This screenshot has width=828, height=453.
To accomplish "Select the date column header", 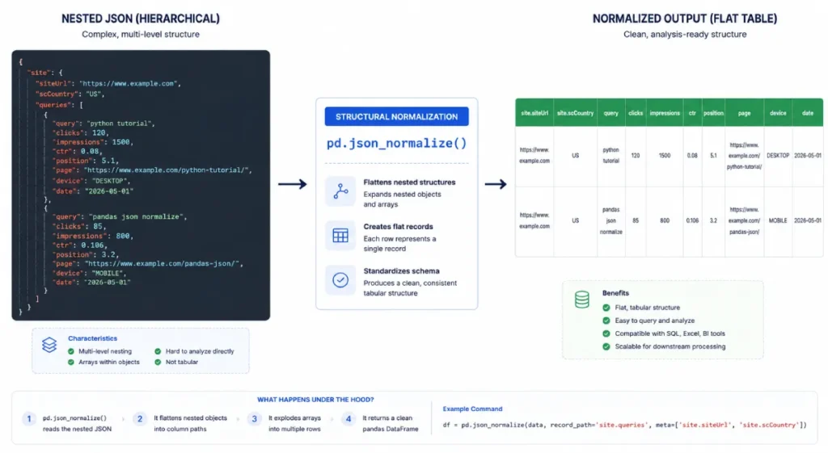I will pyautogui.click(x=808, y=113).
